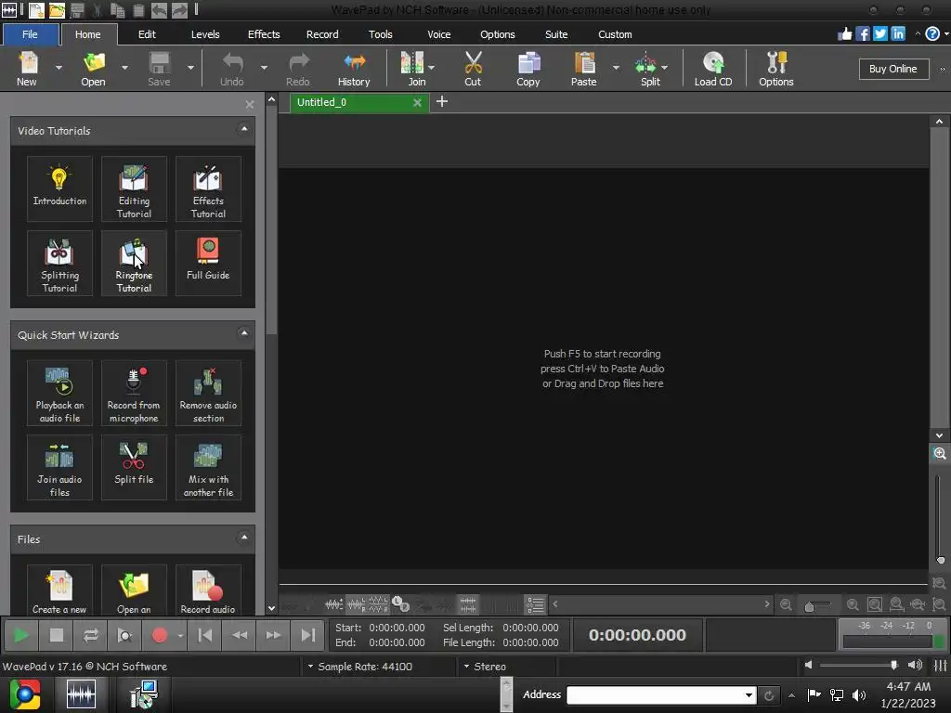Open the Join dropdown arrow

tap(431, 68)
